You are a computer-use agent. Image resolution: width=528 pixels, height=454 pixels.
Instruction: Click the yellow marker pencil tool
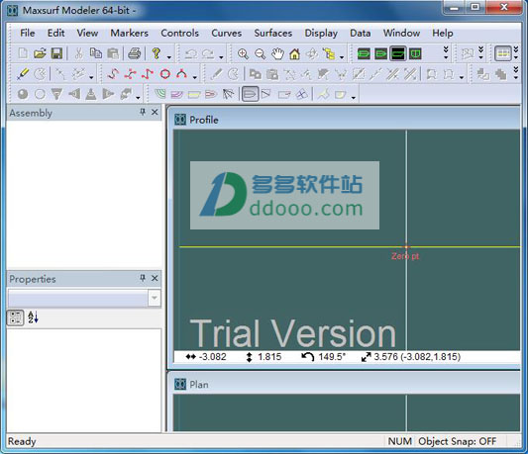click(23, 74)
